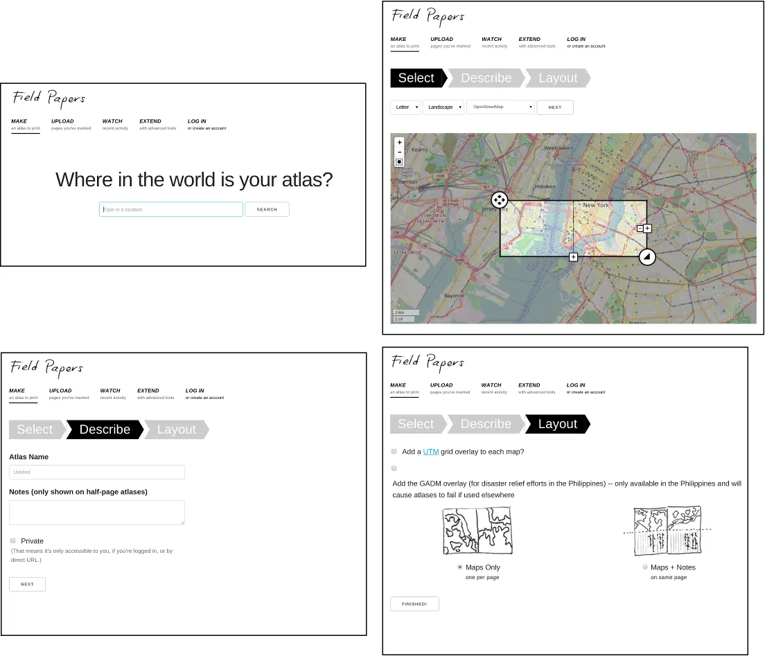Open UPLOAD on the Layout step page
The image size is (765, 656).
[450, 389]
